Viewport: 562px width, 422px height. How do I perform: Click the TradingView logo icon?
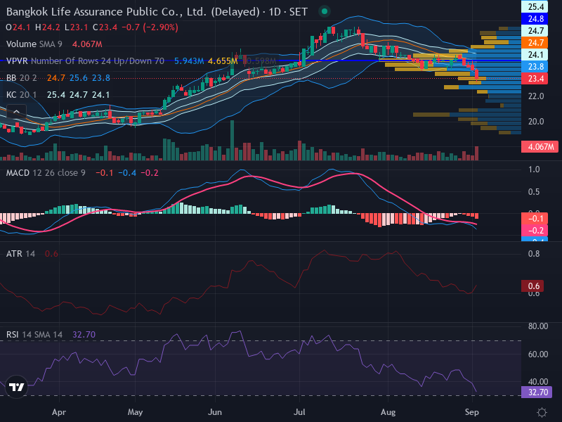[x=16, y=387]
